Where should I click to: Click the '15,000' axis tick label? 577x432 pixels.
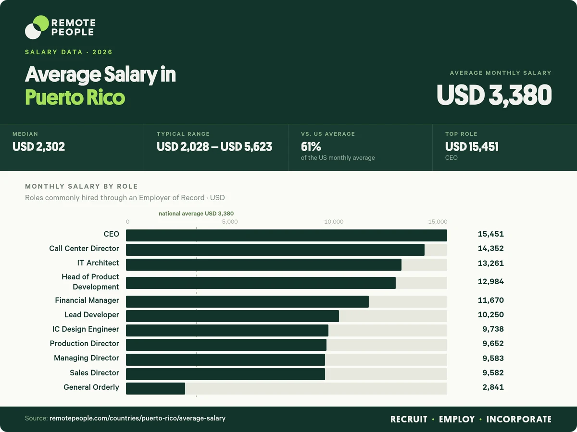438,222
